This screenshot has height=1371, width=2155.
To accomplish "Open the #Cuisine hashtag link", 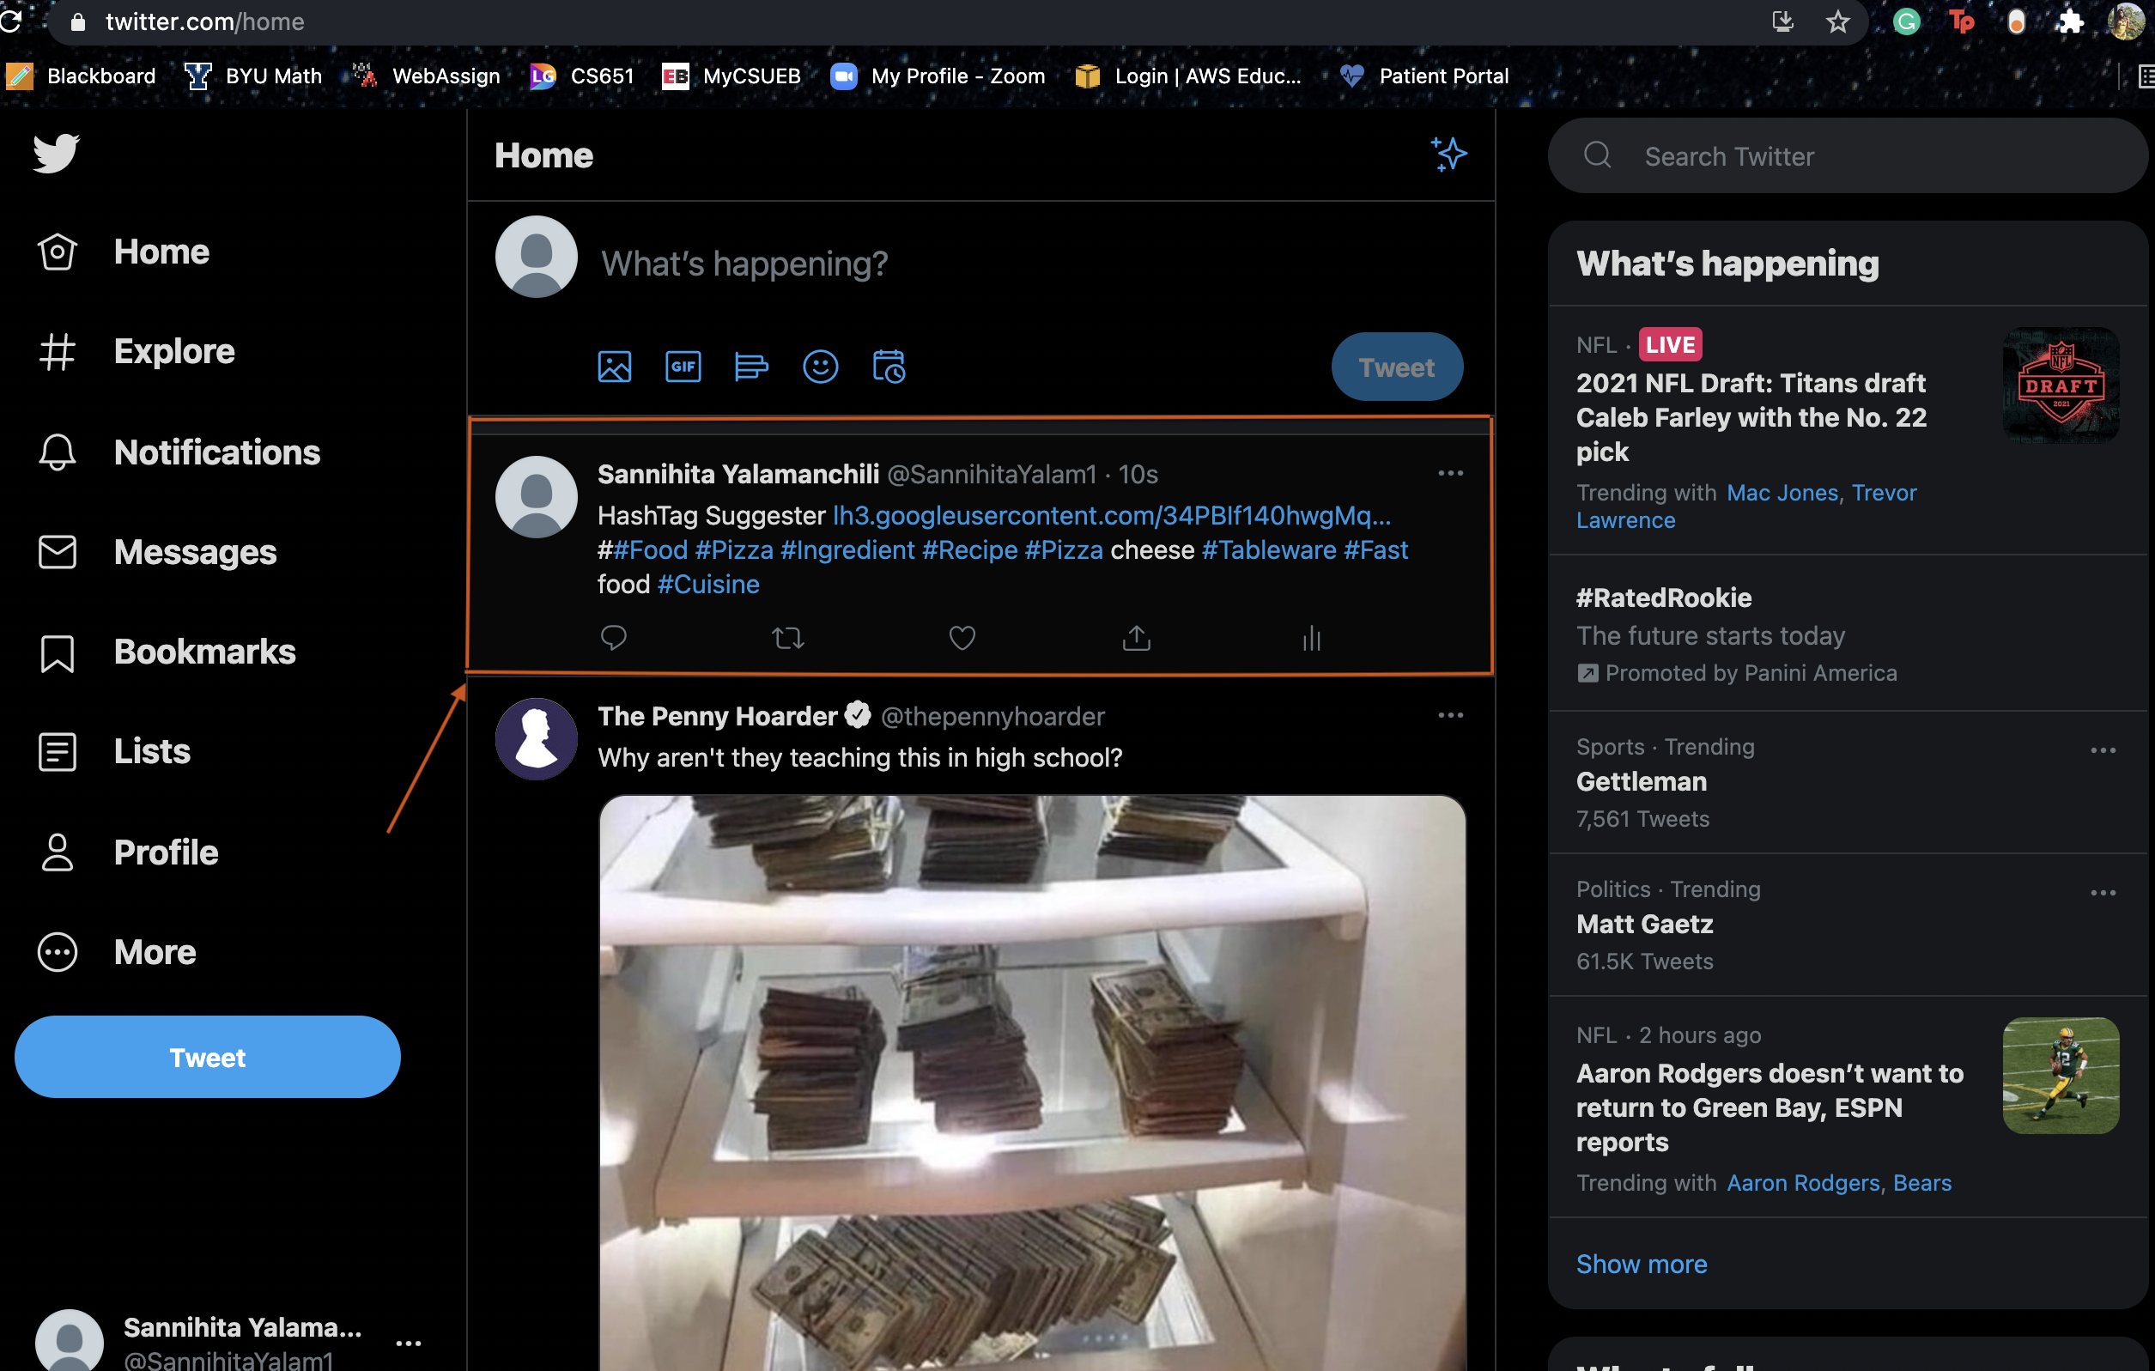I will tap(709, 585).
